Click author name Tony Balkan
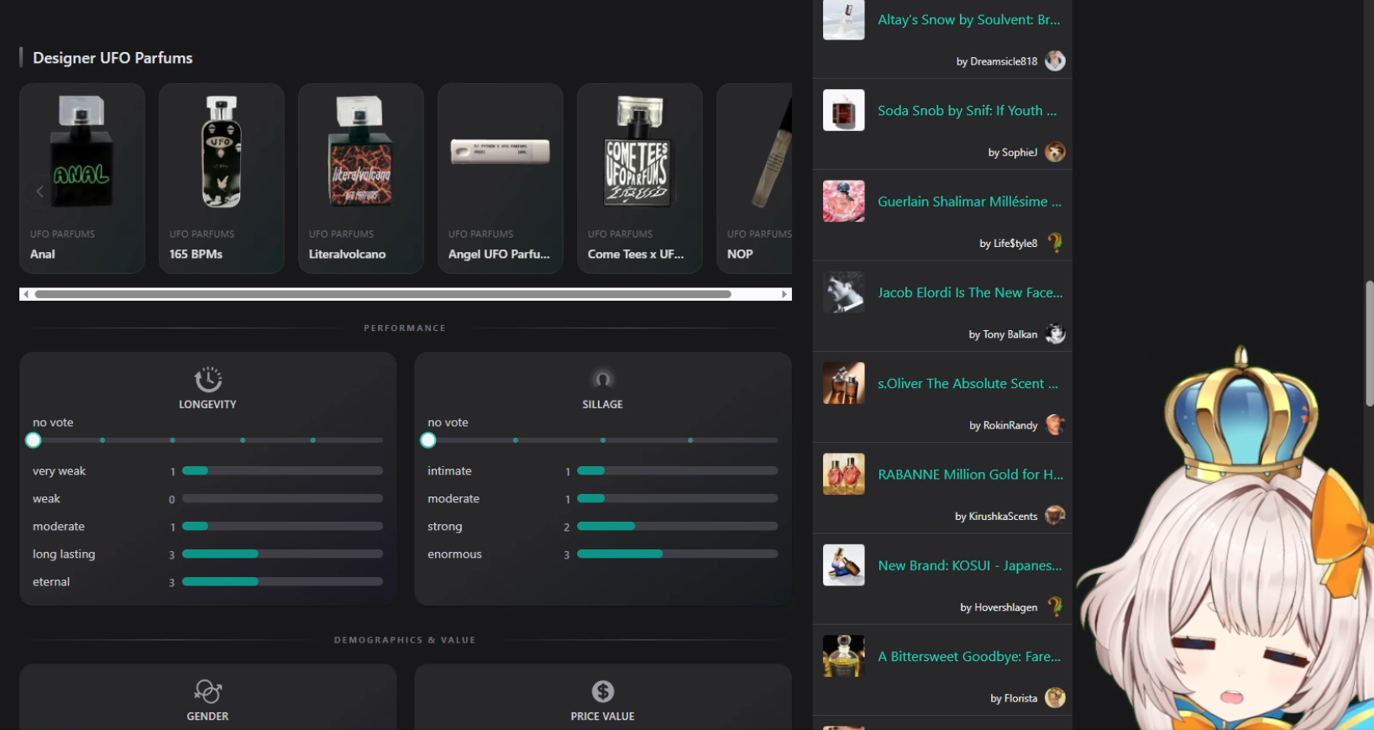Screen dimensions: 1374x730 coord(1010,334)
